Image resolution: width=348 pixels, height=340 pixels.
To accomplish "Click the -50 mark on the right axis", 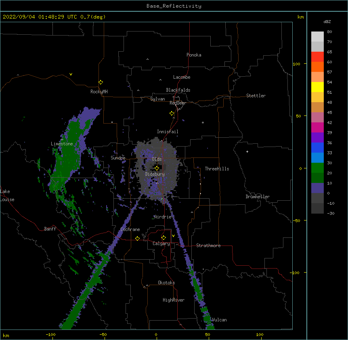I will pyautogui.click(x=296, y=220).
